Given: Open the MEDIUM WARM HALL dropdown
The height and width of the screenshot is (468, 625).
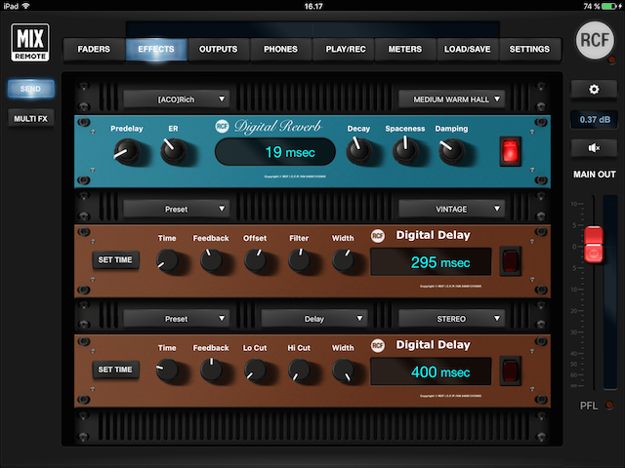Looking at the screenshot, I should click(x=451, y=99).
